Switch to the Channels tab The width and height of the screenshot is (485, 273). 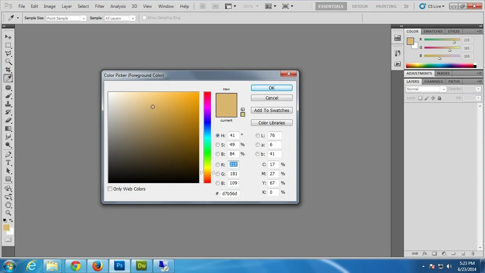coord(434,81)
